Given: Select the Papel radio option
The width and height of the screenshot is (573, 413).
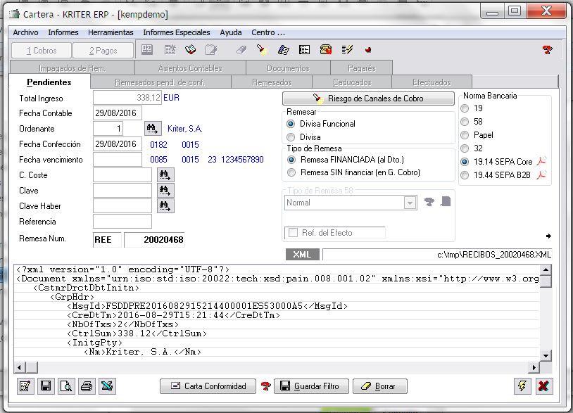Looking at the screenshot, I should pyautogui.click(x=465, y=135).
